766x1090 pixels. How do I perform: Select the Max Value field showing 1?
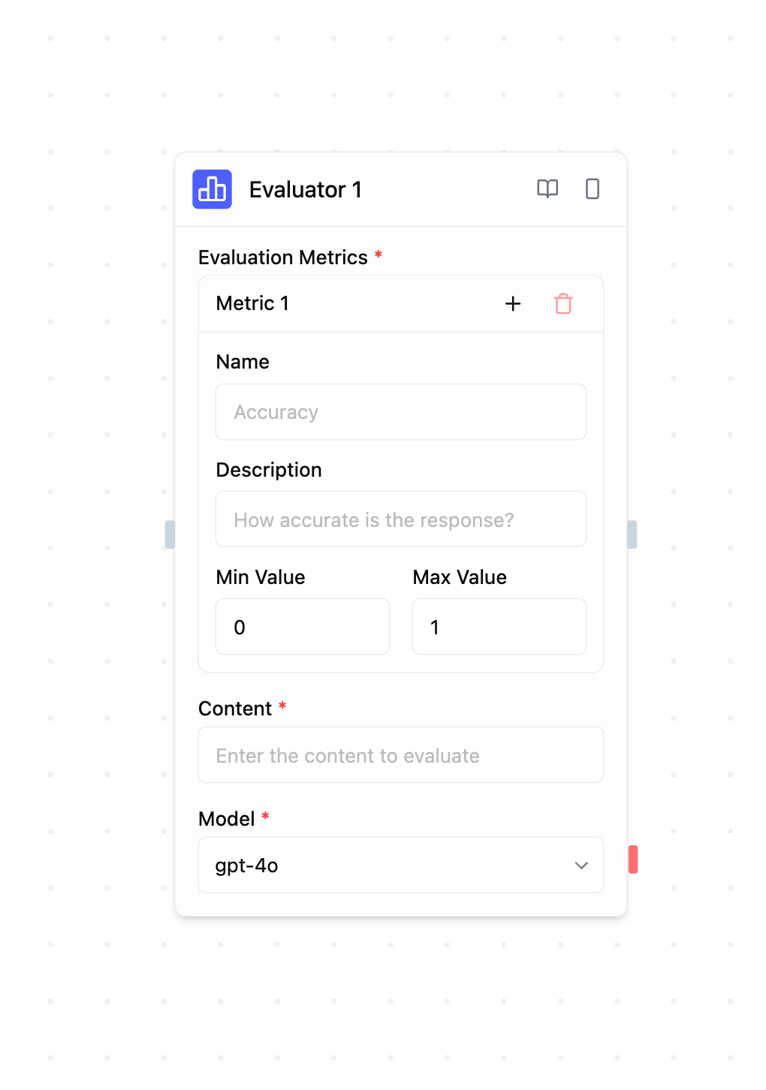499,626
